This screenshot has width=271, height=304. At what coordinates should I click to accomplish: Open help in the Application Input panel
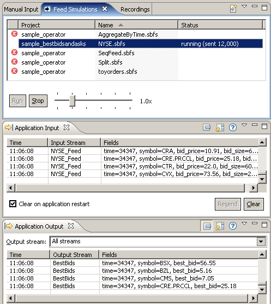click(233, 127)
